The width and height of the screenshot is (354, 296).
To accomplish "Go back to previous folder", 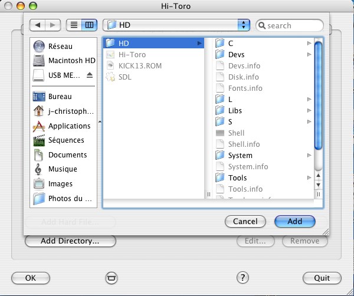I will click(x=38, y=25).
